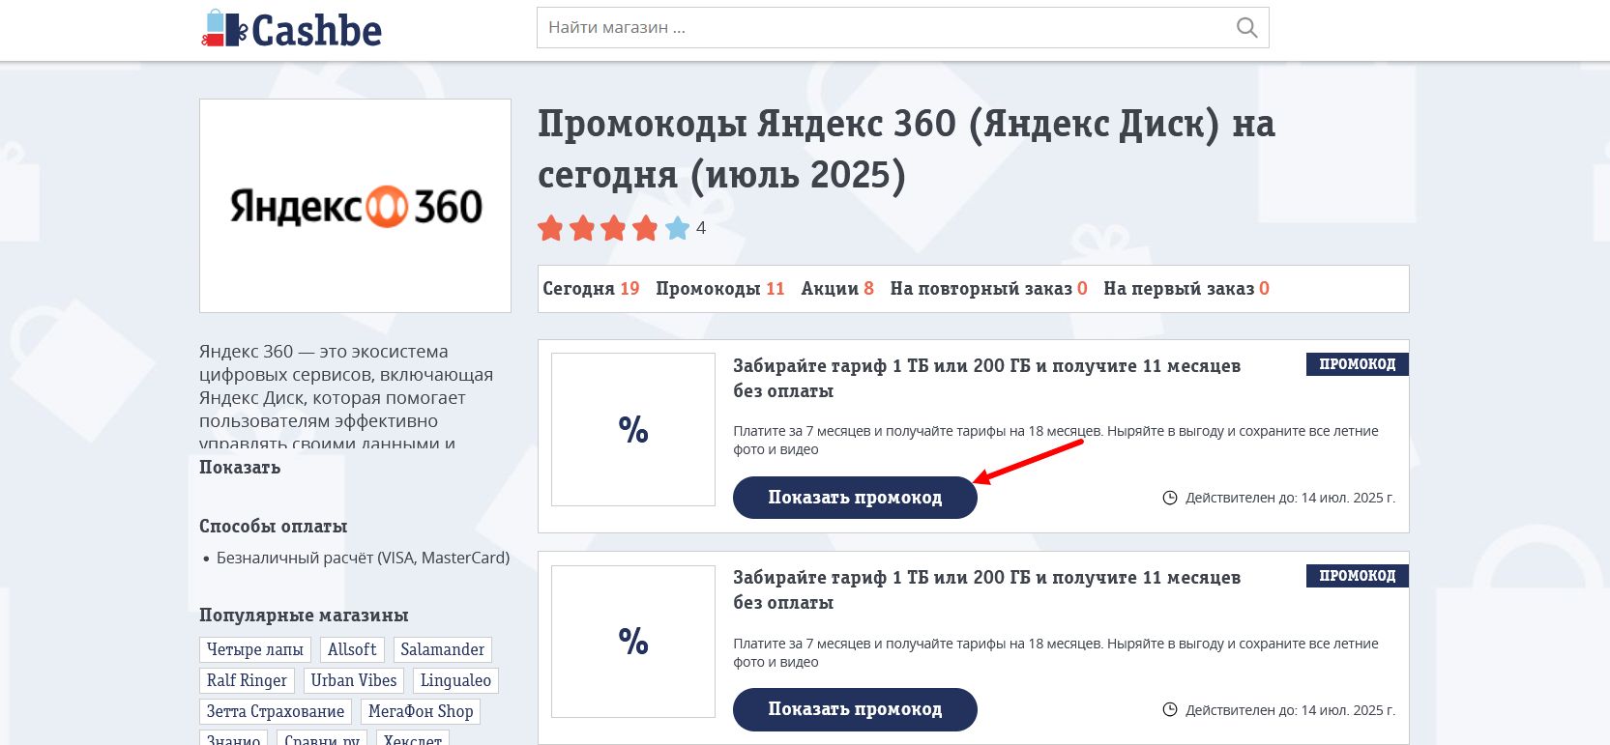Open the Яндекс 360 store logo
The image size is (1610, 745).
[x=355, y=206]
